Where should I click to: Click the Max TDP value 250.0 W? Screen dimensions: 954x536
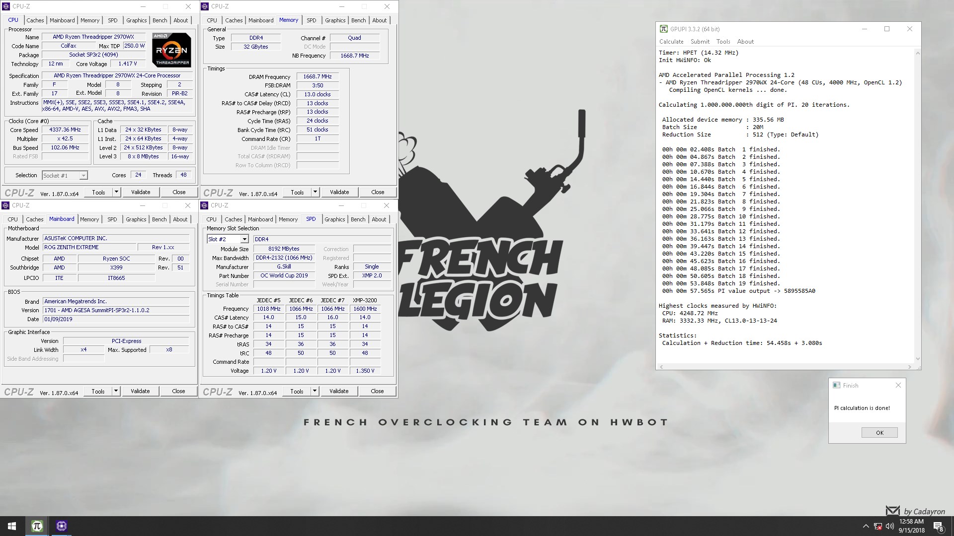pos(134,46)
